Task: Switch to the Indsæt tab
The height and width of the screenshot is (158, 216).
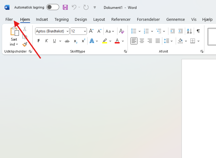Action: (42, 19)
